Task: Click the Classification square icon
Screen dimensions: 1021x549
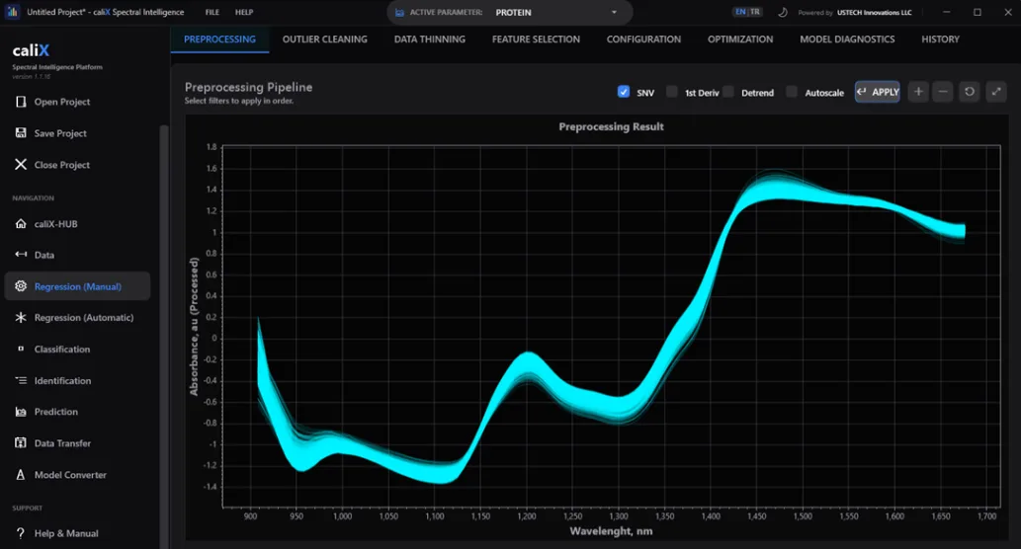Action: 21,349
